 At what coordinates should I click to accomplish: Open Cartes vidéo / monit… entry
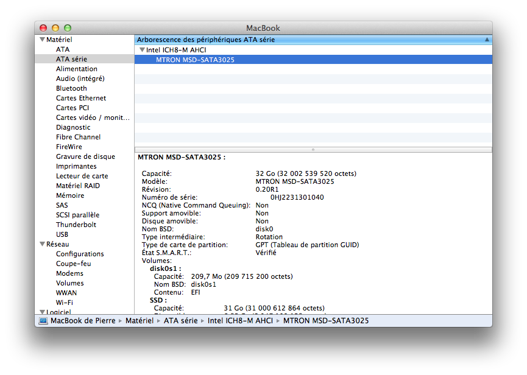[93, 117]
